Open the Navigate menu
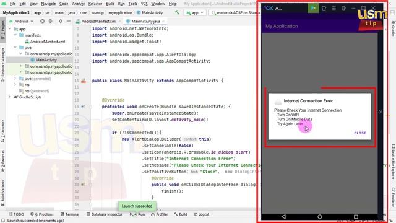Image resolution: width=396 pixels, height=223 pixels. coord(48,4)
